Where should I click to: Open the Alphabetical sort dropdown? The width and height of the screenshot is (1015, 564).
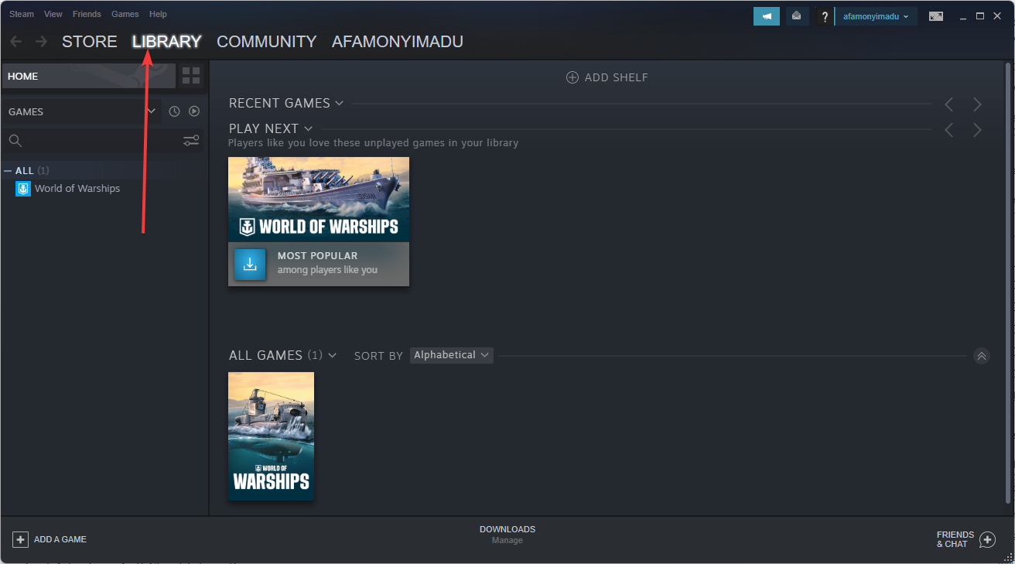pos(452,355)
